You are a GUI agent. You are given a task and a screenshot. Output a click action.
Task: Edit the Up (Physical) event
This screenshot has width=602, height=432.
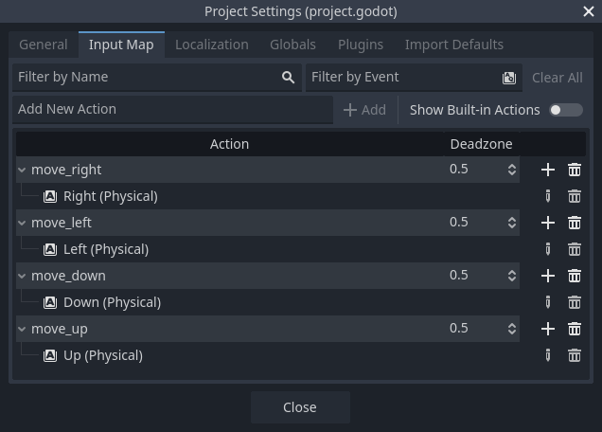click(x=547, y=355)
